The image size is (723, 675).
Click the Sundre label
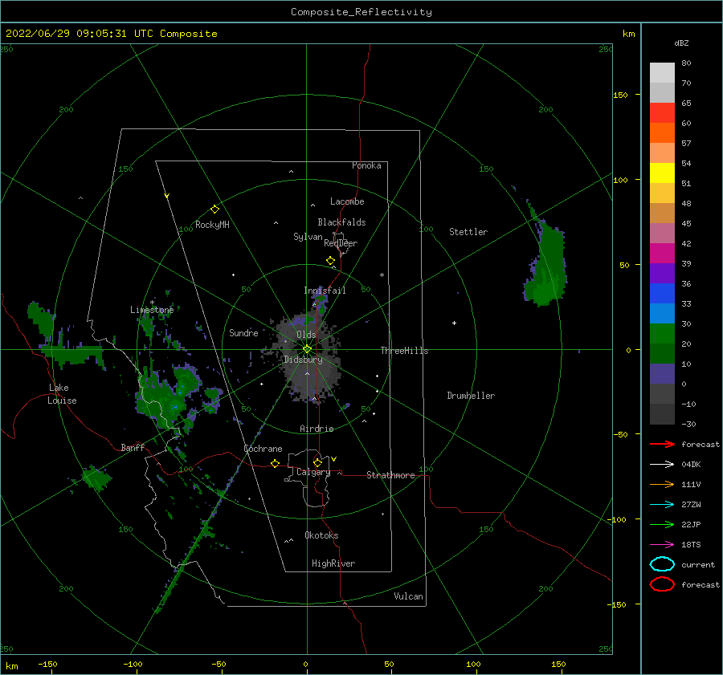click(x=243, y=333)
